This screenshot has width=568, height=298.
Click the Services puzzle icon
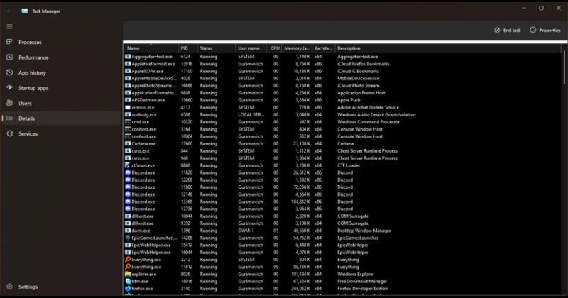pyautogui.click(x=9, y=133)
